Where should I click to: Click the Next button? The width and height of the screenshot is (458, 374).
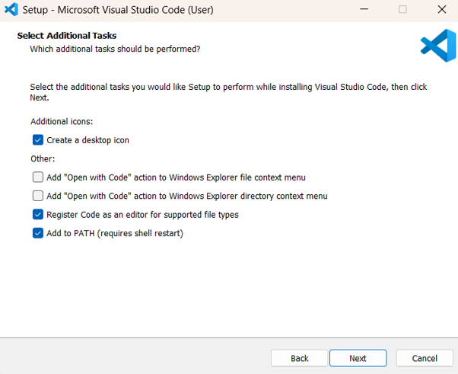(x=358, y=358)
